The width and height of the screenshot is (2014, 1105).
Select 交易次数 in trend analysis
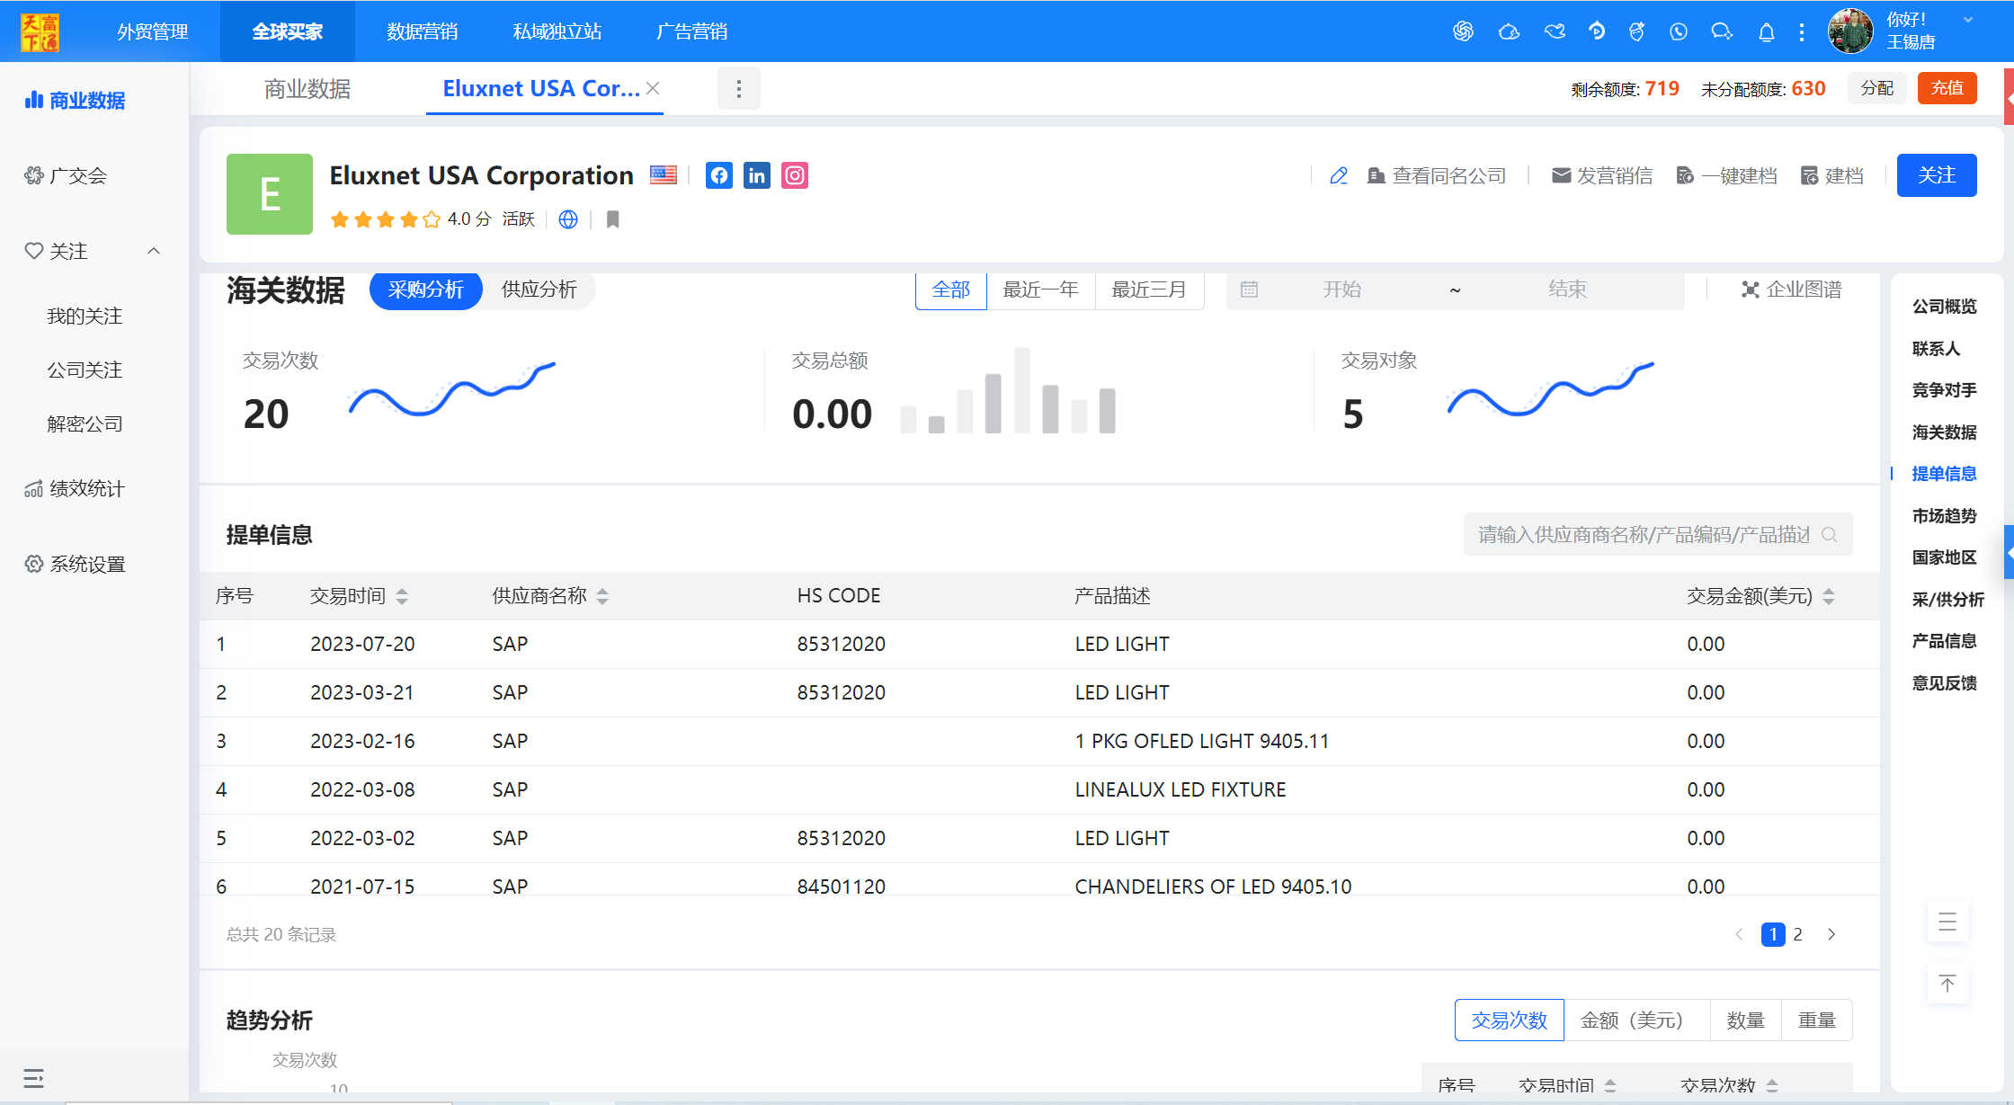tap(1510, 1020)
